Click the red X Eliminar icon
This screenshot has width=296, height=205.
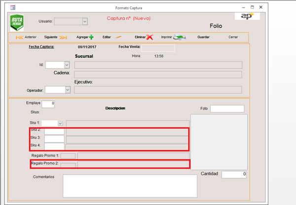click(149, 37)
